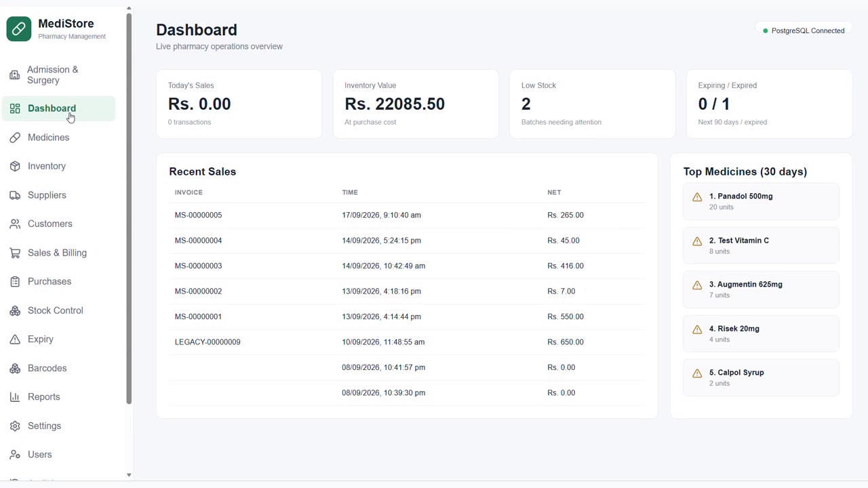Screen dimensions: 868x488
Task: Click the Rs. 550.00 net amount
Action: [x=566, y=317]
